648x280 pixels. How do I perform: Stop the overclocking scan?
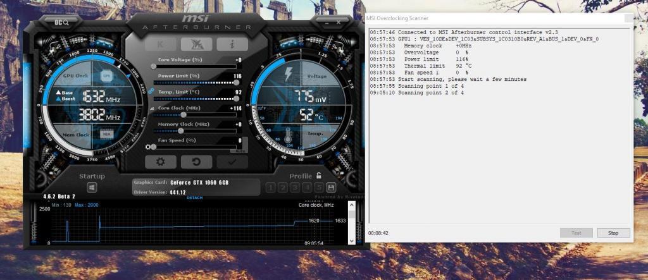click(613, 233)
